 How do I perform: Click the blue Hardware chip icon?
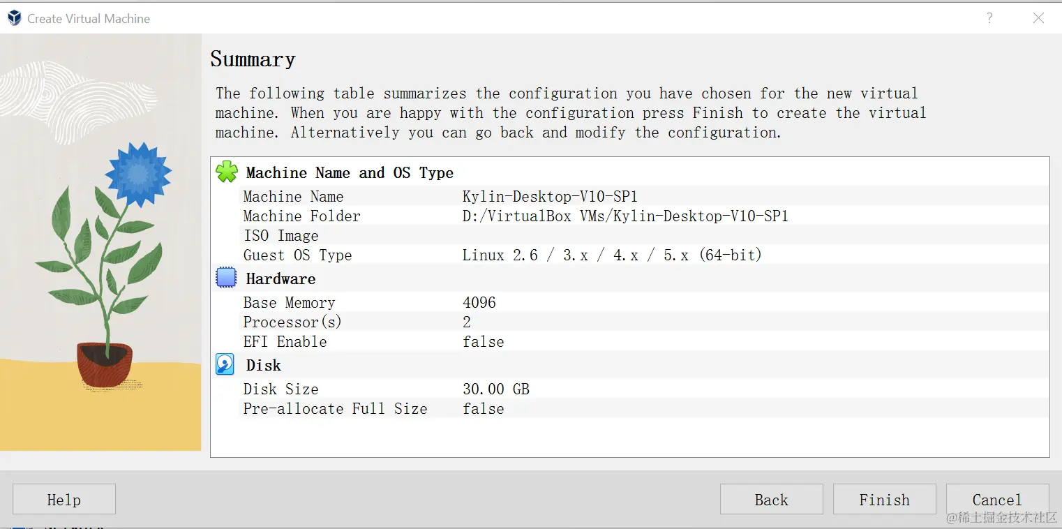pos(226,278)
